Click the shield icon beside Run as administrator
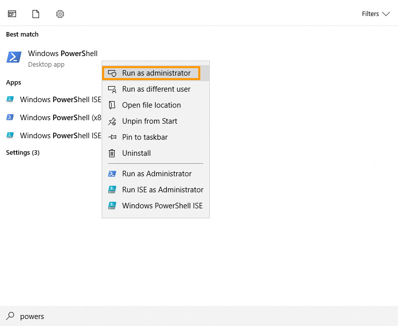Image resolution: width=398 pixels, height=326 pixels. (112, 74)
